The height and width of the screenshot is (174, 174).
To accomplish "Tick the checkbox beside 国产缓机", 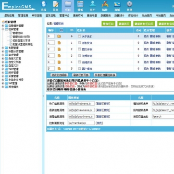I will click(x=79, y=68).
